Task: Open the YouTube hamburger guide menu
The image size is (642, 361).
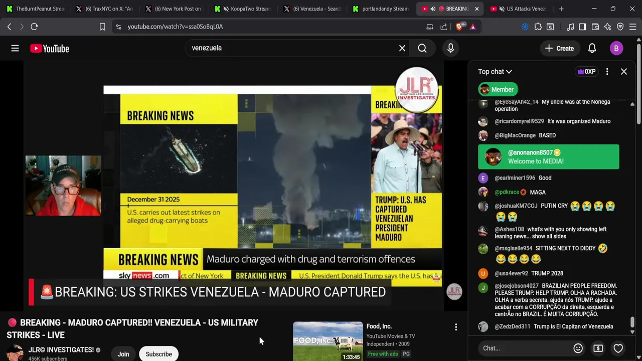Action: click(15, 48)
